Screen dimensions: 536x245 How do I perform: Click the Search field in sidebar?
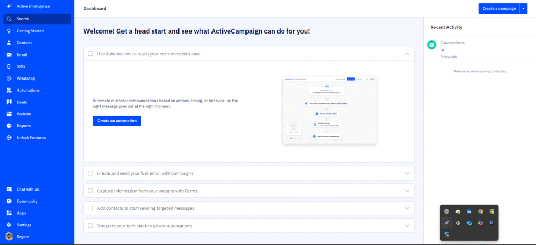[37, 19]
